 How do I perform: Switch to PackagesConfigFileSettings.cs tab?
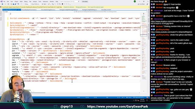89,10
